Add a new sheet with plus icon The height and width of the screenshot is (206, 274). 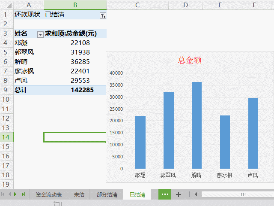pos(179,194)
